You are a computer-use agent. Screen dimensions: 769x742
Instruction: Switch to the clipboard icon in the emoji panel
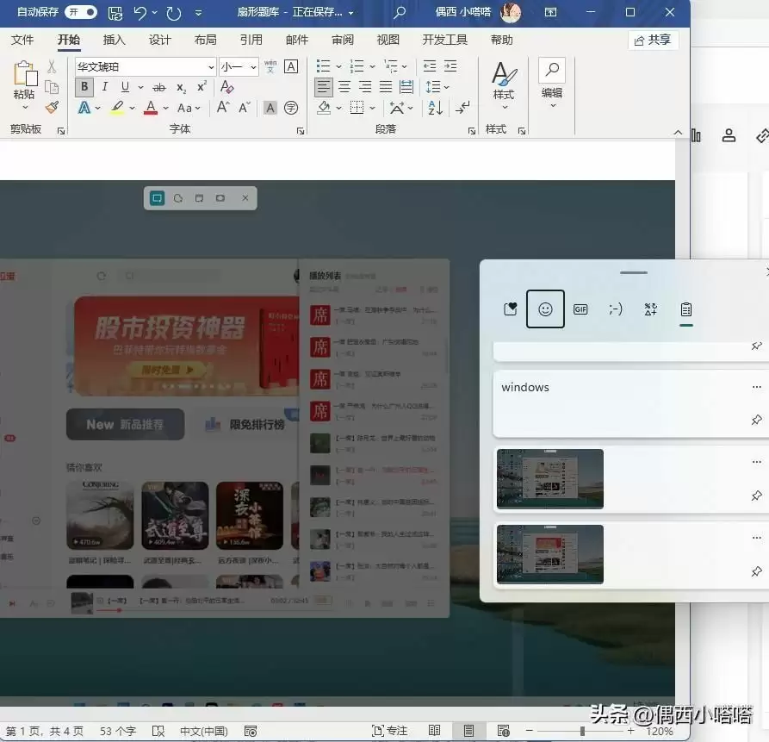[685, 309]
